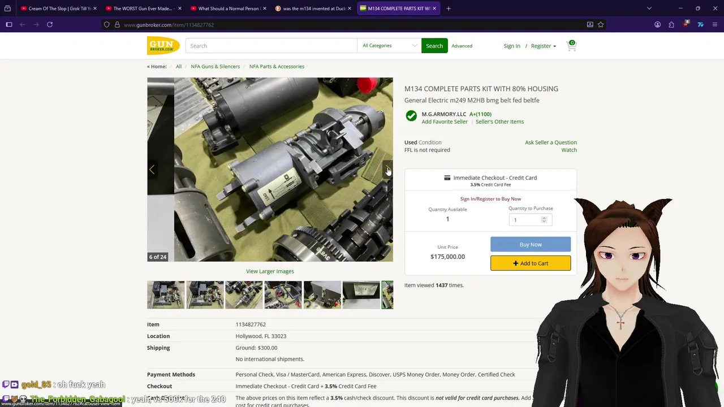
Task: List all tabs dropdown
Action: click(x=649, y=8)
